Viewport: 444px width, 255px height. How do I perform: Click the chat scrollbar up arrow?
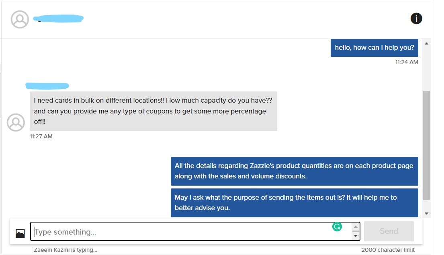coord(426,44)
